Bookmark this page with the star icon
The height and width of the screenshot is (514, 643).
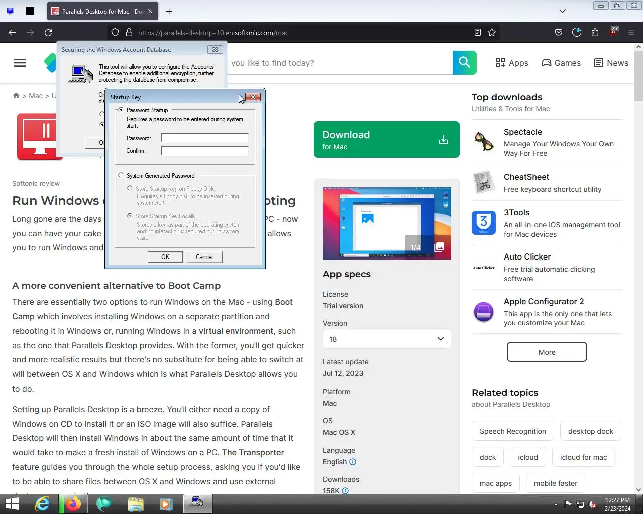click(x=492, y=33)
